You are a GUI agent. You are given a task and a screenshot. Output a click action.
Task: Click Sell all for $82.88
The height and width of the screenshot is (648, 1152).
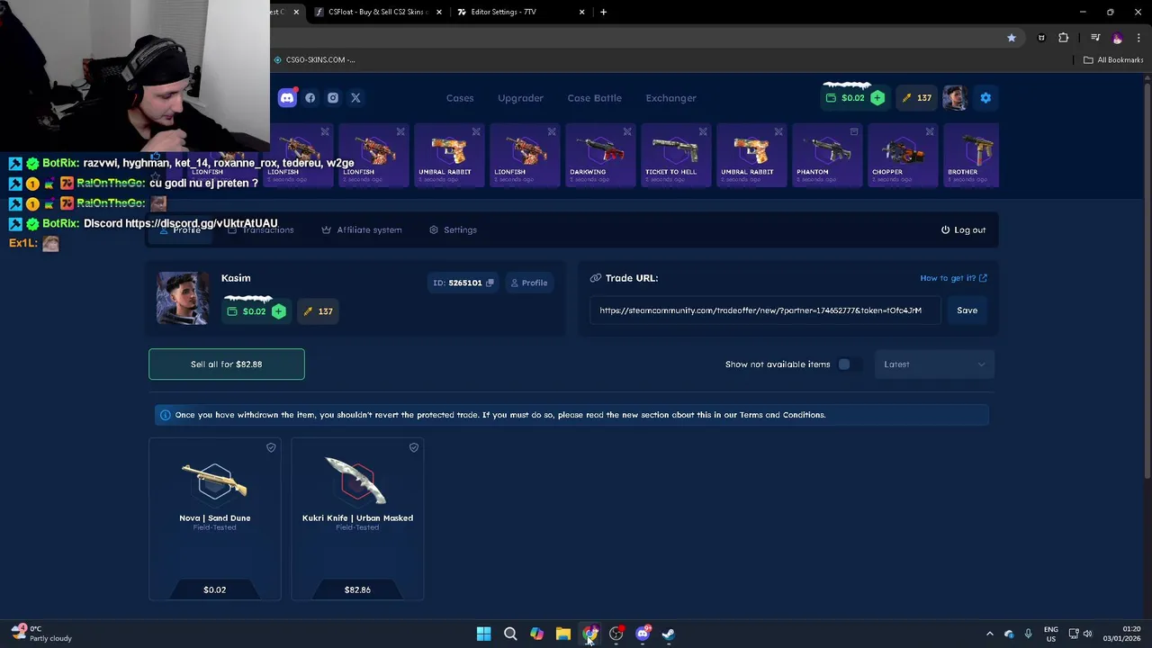coord(227,364)
